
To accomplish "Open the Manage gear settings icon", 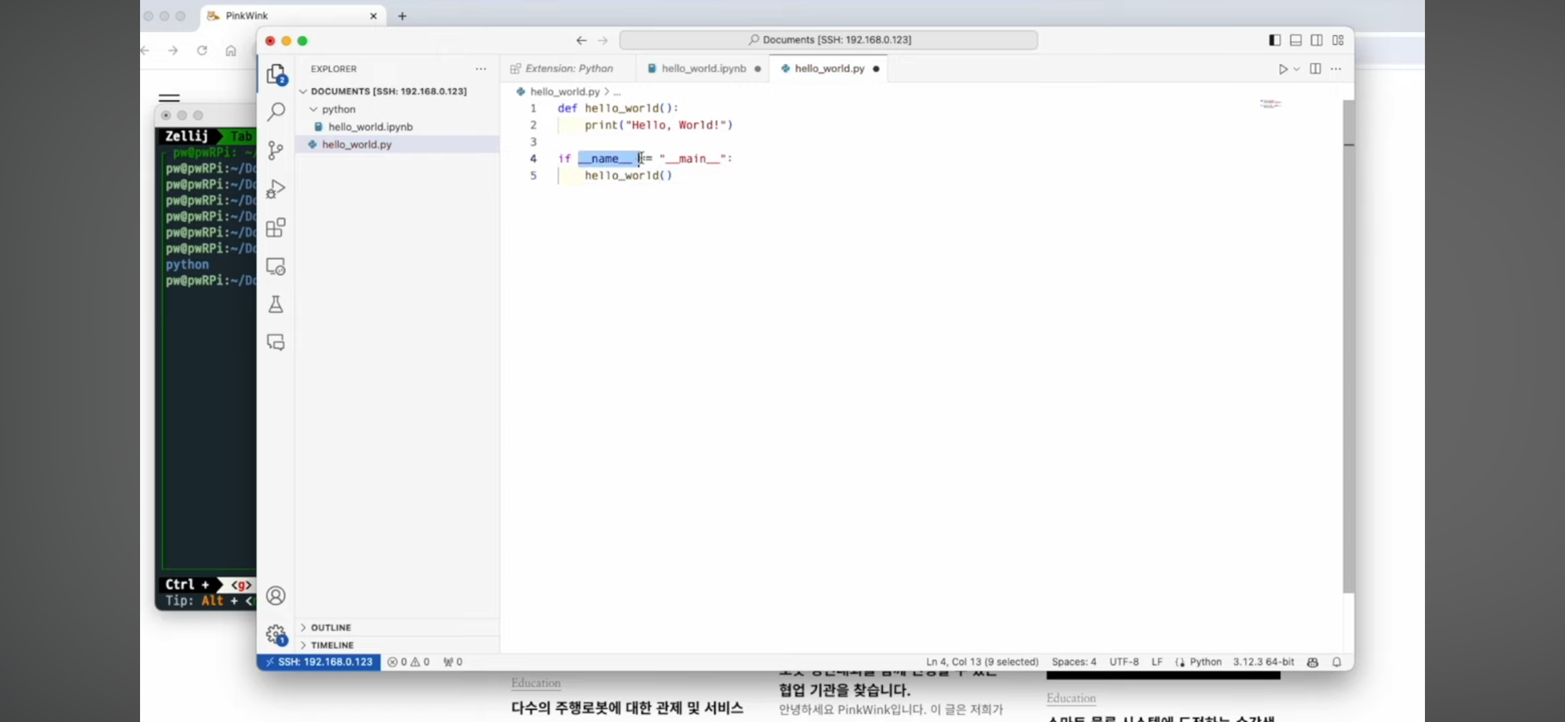I will (x=276, y=634).
